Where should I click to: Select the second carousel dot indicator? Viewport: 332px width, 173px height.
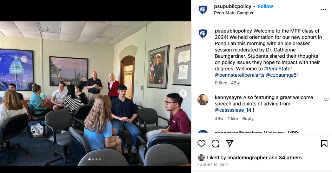tap(93, 159)
